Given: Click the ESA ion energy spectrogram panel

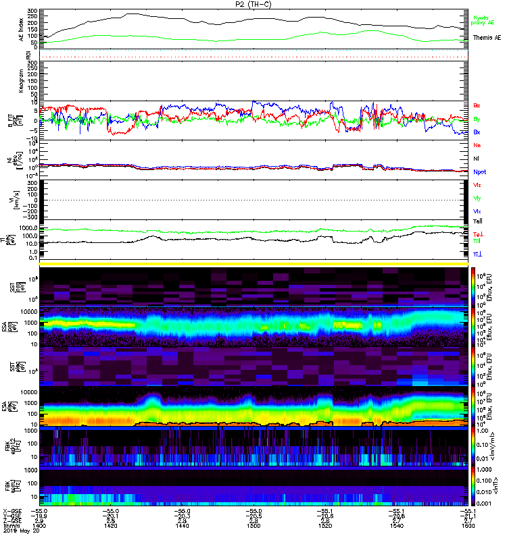Looking at the screenshot, I should (254, 327).
